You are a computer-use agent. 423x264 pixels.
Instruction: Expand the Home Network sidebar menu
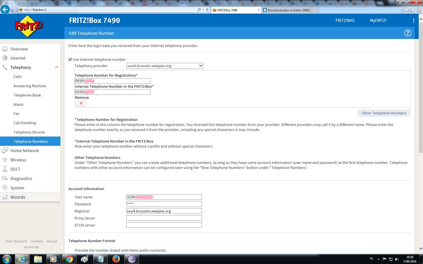(24, 151)
